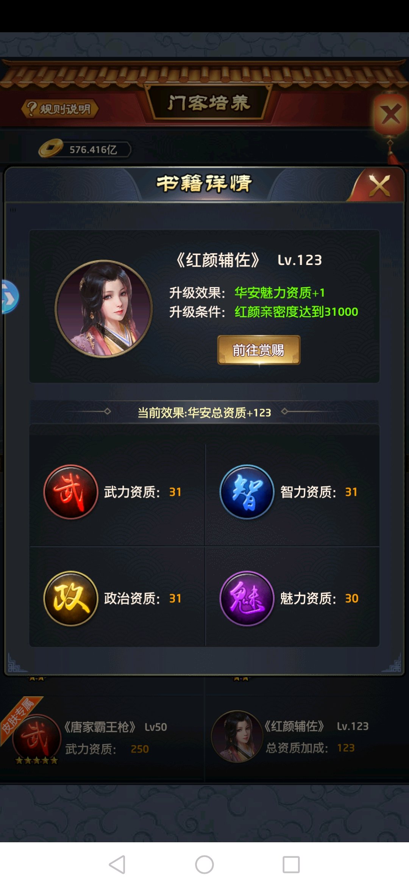Click the blue 智 intelligence aptitude icon
The width and height of the screenshot is (409, 887).
[247, 492]
